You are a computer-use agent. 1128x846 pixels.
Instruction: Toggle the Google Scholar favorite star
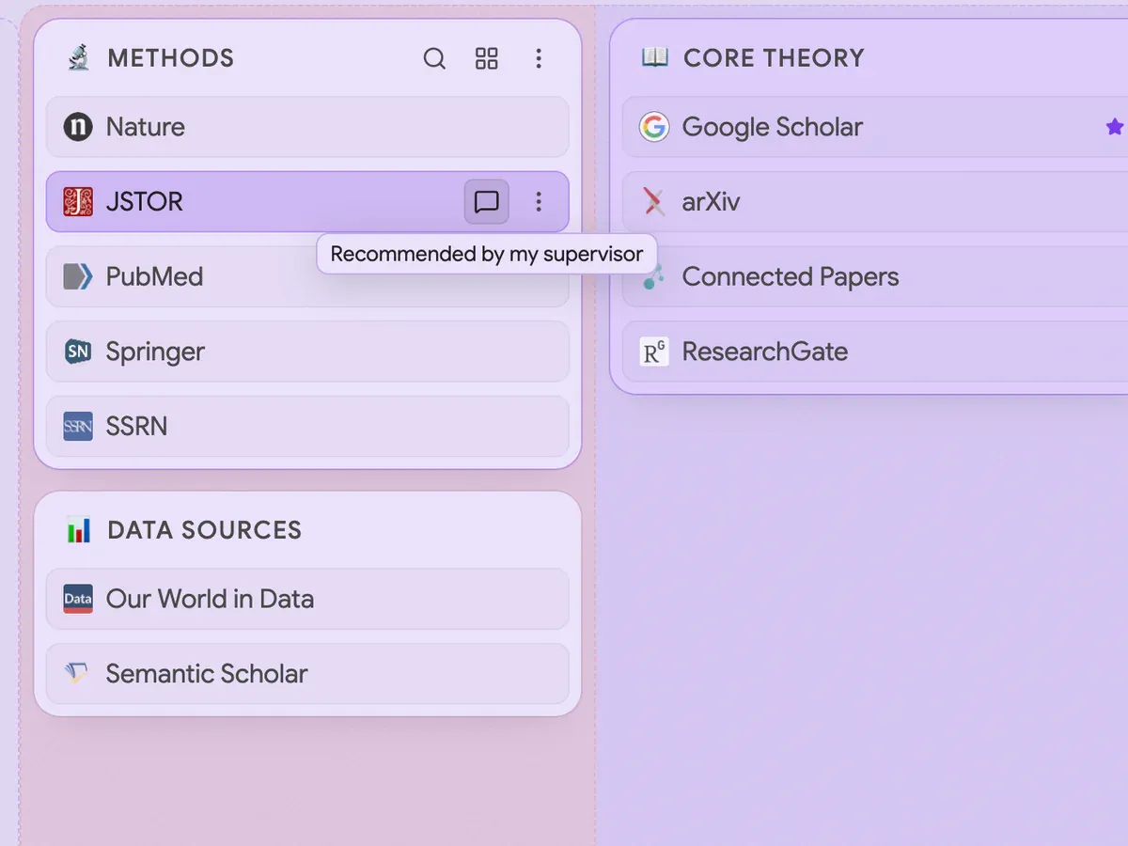click(x=1115, y=127)
